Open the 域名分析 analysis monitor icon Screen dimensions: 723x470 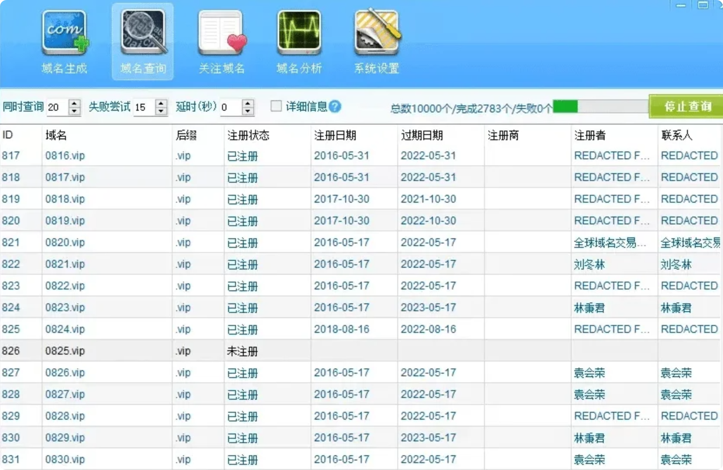(299, 42)
